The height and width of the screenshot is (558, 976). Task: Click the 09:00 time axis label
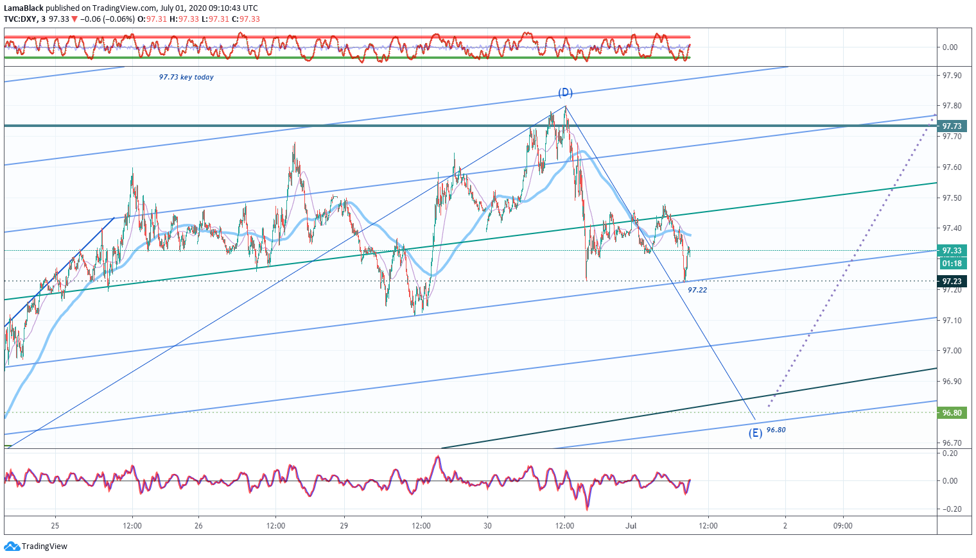[843, 526]
